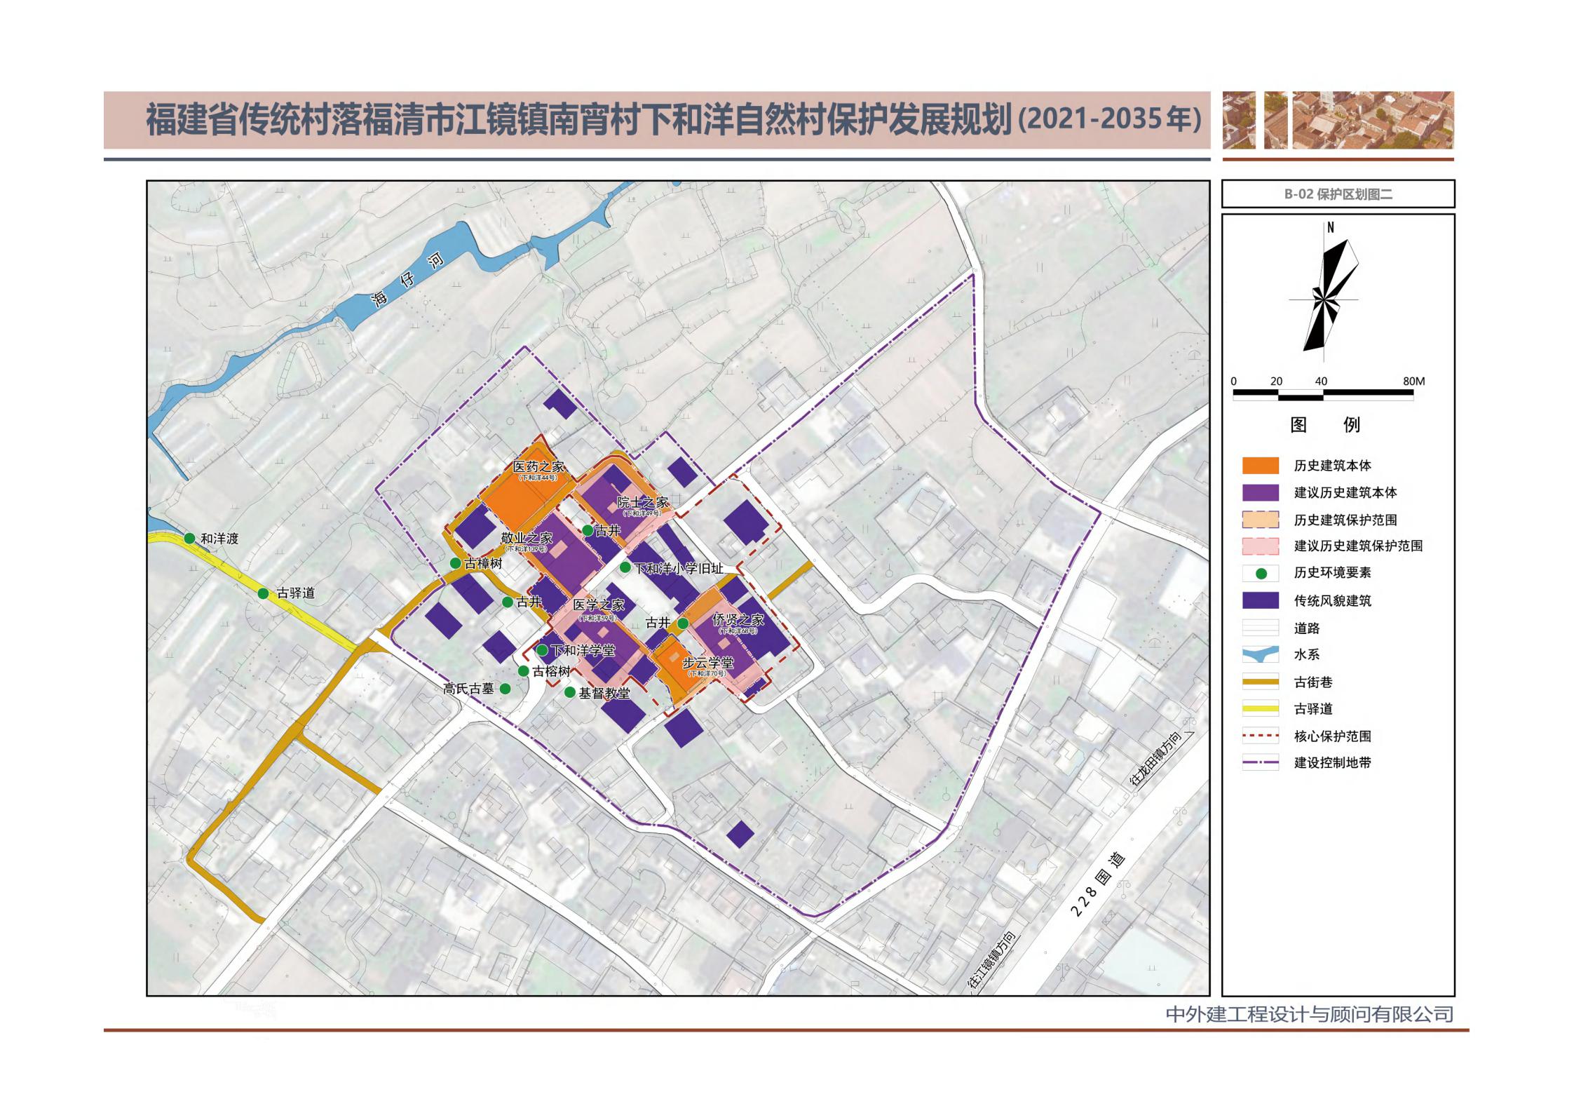Click the 步云学堂 building label
The height and width of the screenshot is (1113, 1574).
708,663
